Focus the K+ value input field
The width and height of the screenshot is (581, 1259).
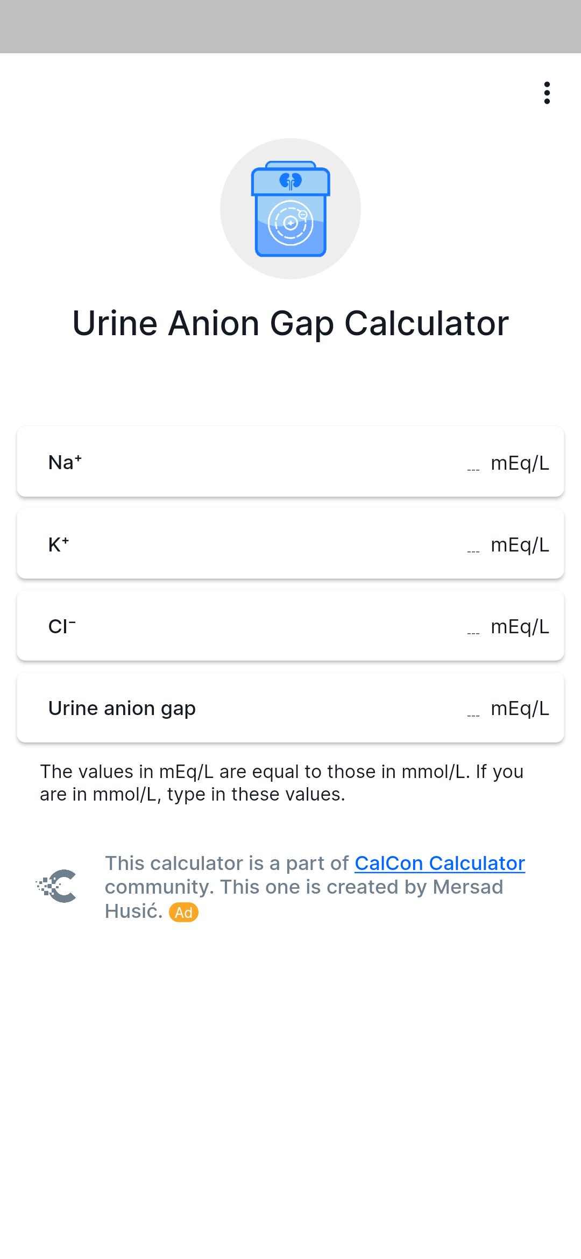(473, 544)
